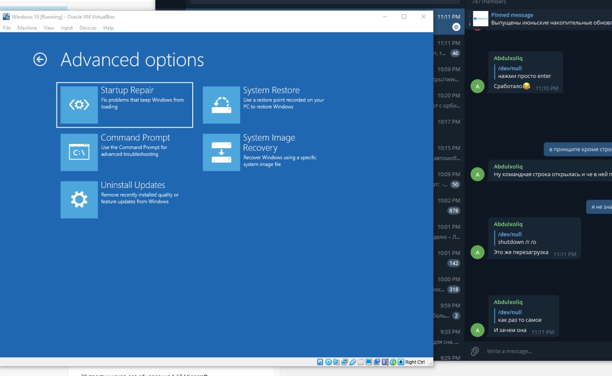Image resolution: width=612 pixels, height=376 pixels.
Task: Click the avatar beside Это же перезагрузка
Action: point(477,252)
